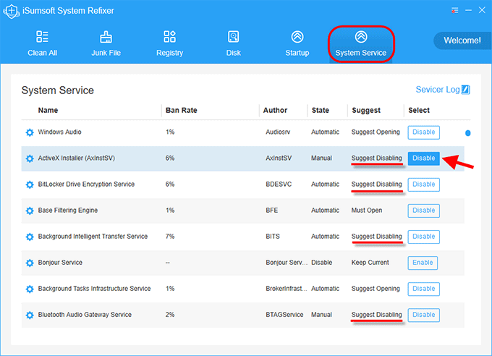This screenshot has width=492, height=356.
Task: Disable the Windows Audio service
Action: point(423,132)
